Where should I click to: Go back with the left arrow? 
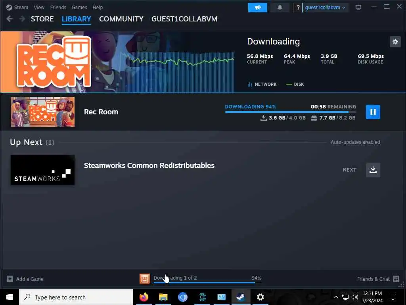(x=10, y=19)
